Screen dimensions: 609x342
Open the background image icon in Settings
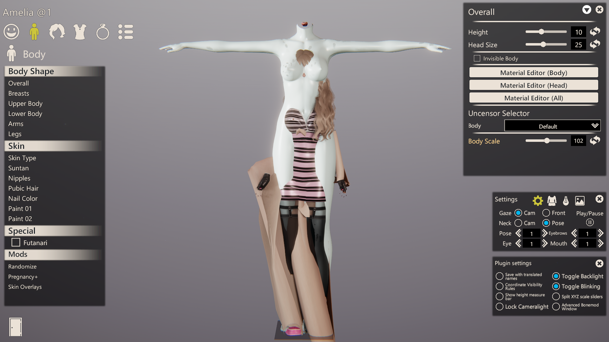[x=580, y=200]
